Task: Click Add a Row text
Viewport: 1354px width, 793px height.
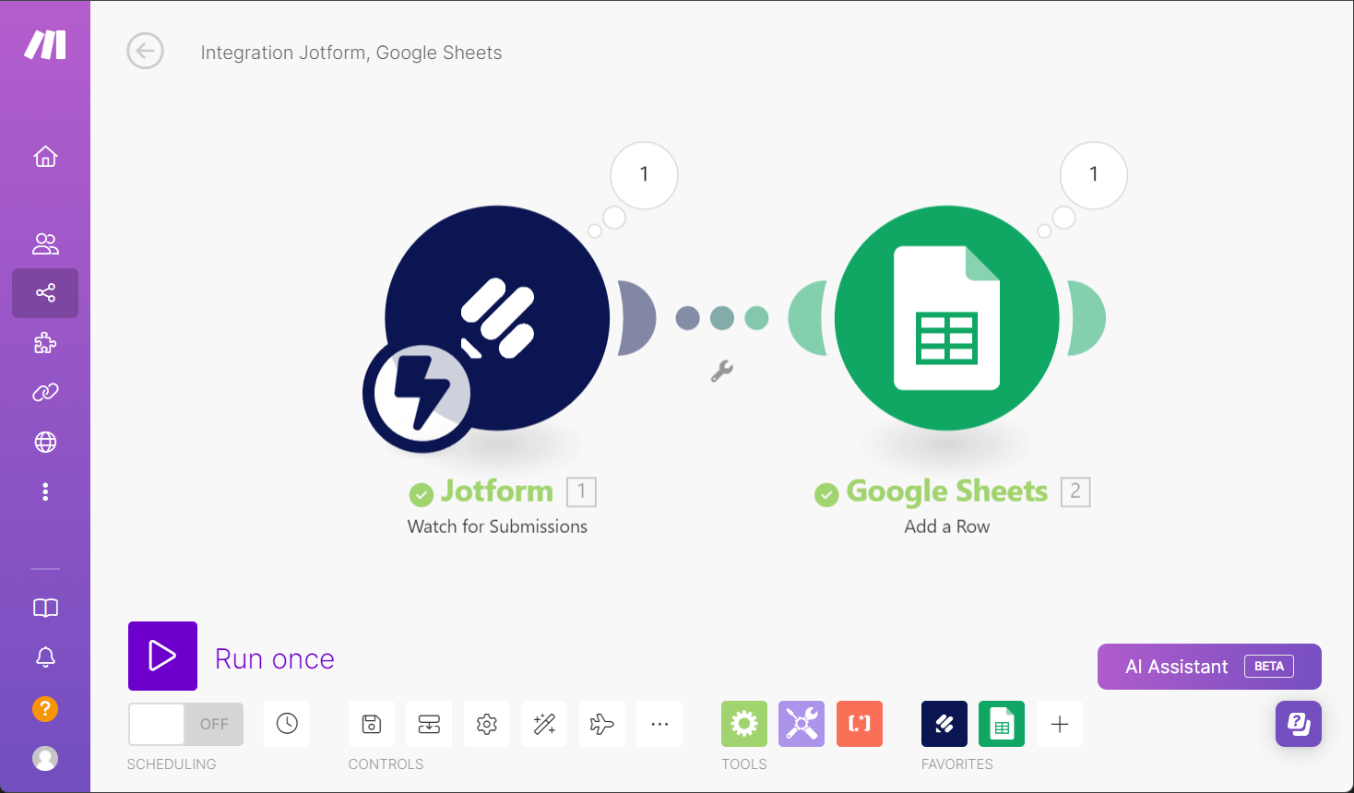Action: (947, 527)
